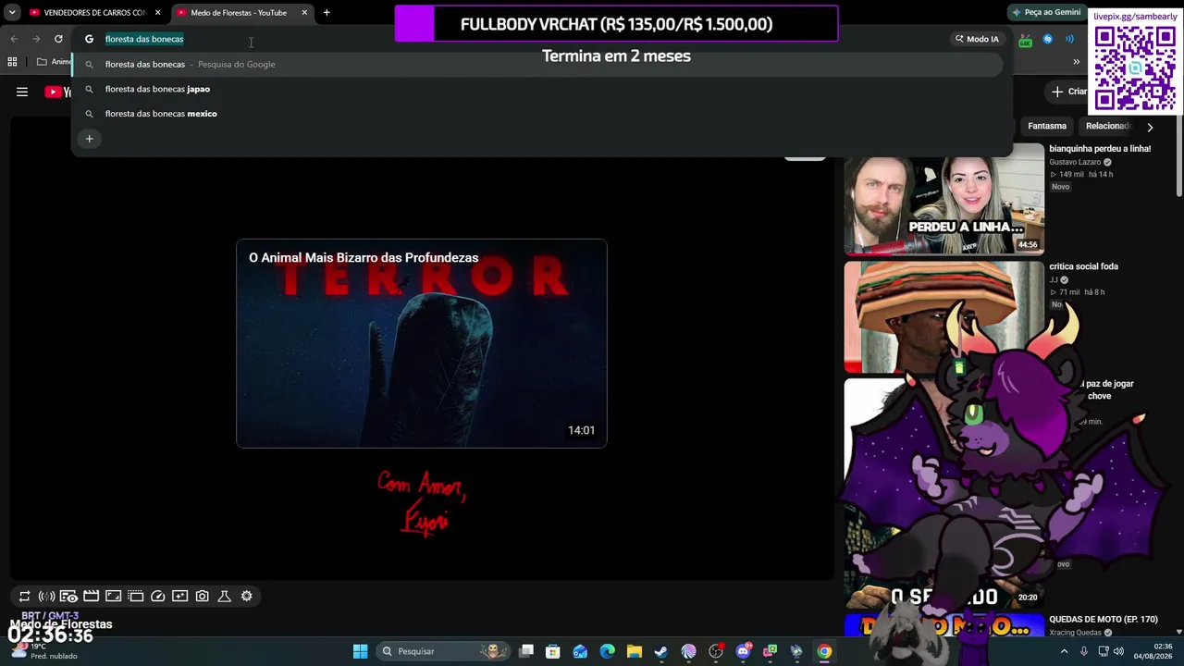This screenshot has width=1184, height=666.
Task: Show hidden system tray icons
Action: 1064,651
